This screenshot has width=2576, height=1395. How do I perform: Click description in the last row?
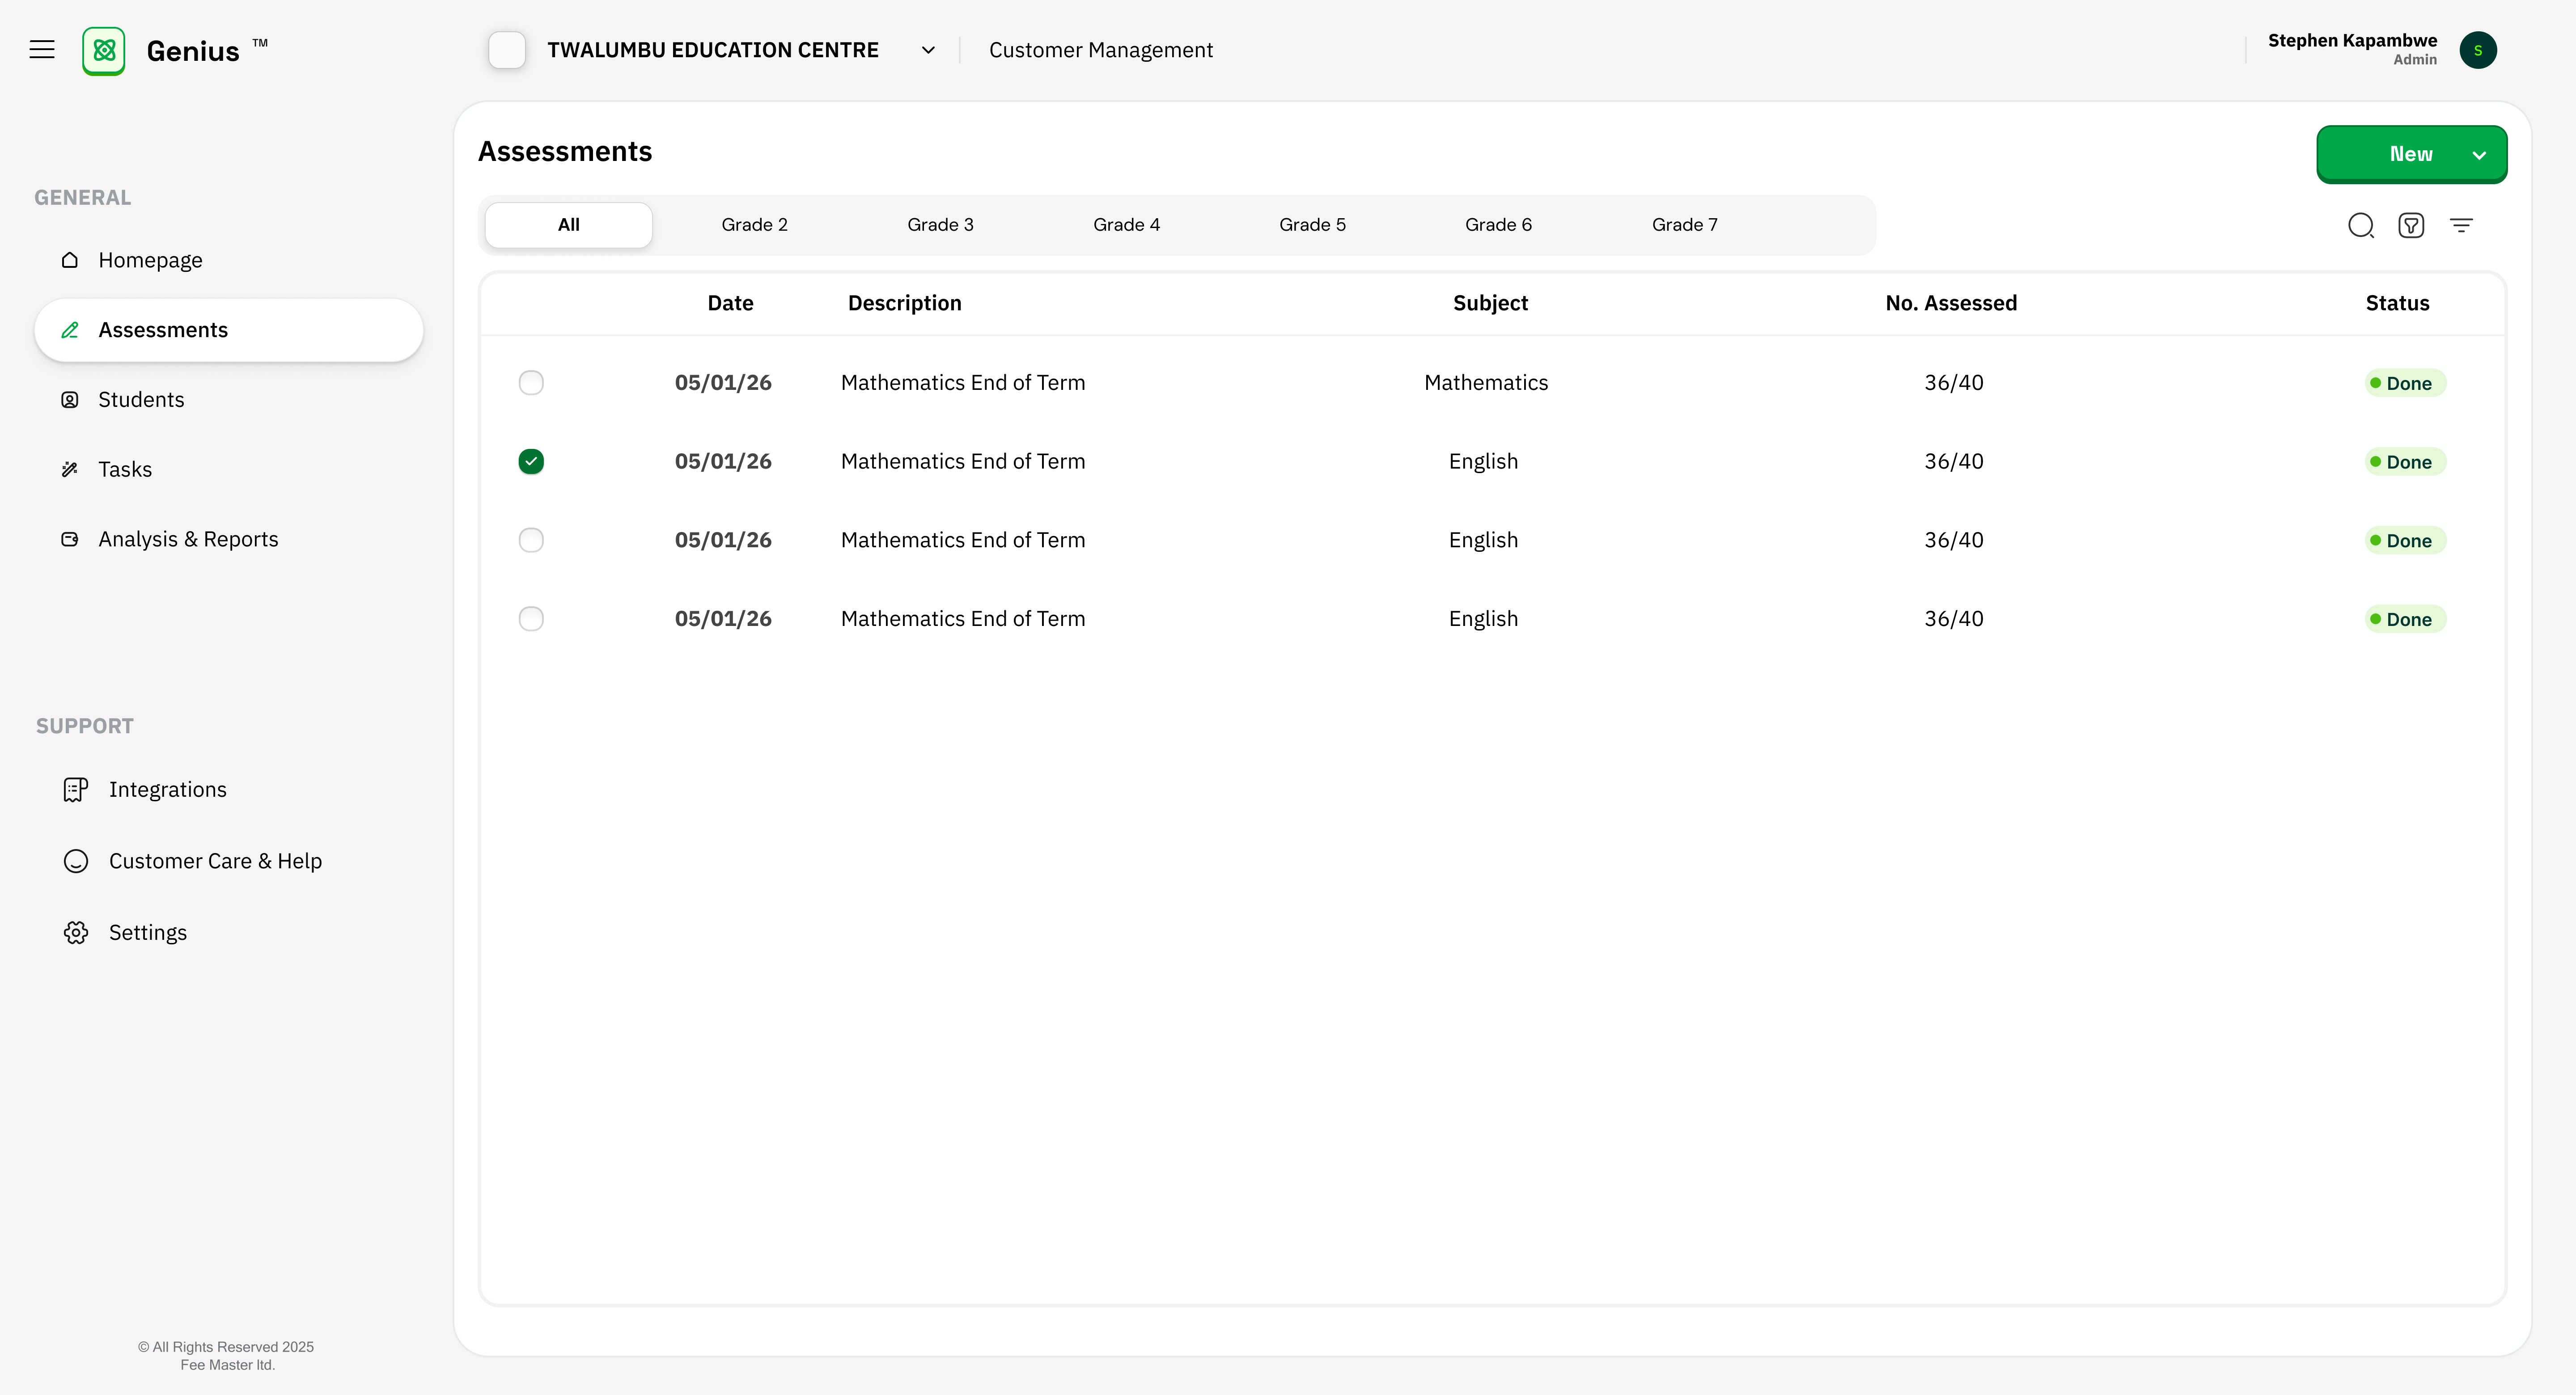point(963,619)
